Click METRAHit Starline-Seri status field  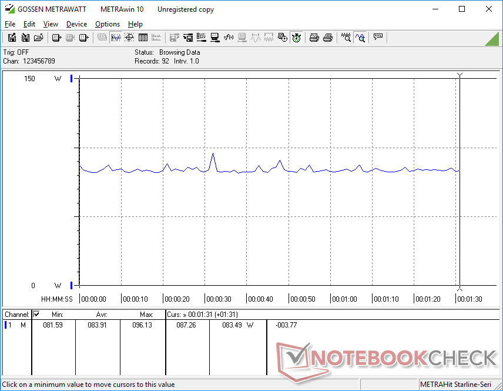pyautogui.click(x=455, y=385)
